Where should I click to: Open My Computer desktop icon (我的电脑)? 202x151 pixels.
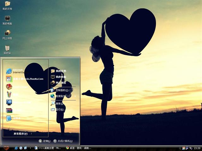pos(7,19)
